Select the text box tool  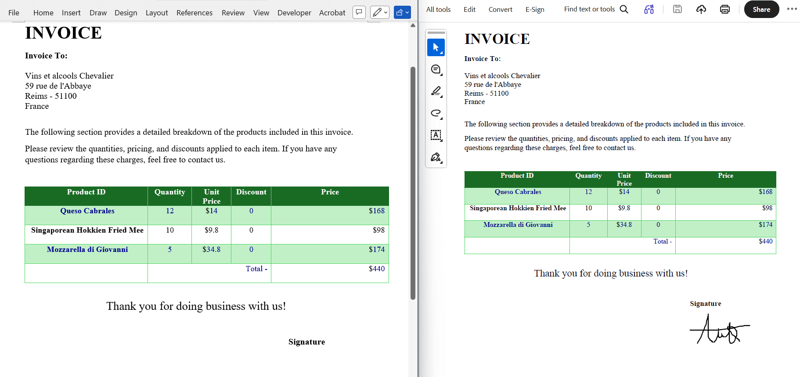(436, 135)
